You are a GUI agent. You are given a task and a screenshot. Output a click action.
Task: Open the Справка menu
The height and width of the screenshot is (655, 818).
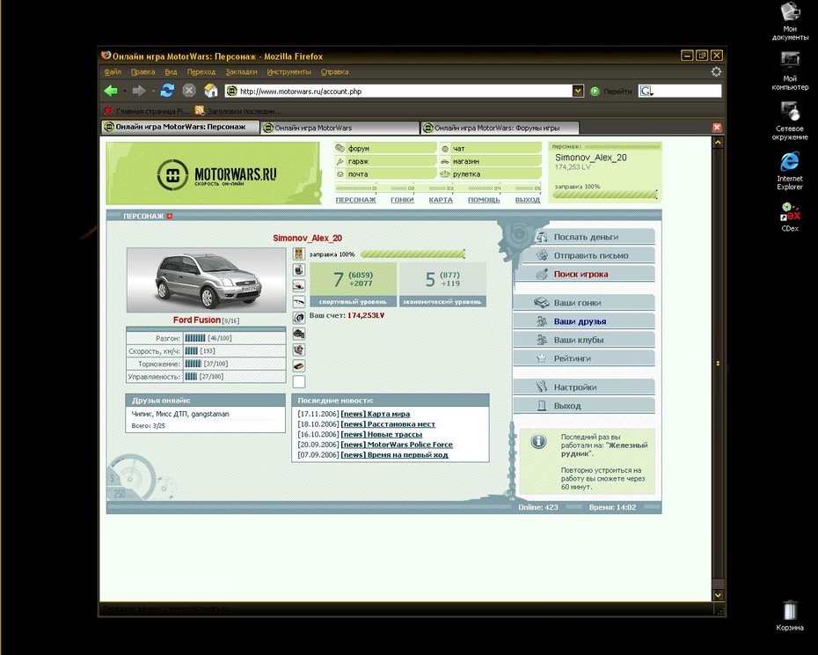(334, 71)
